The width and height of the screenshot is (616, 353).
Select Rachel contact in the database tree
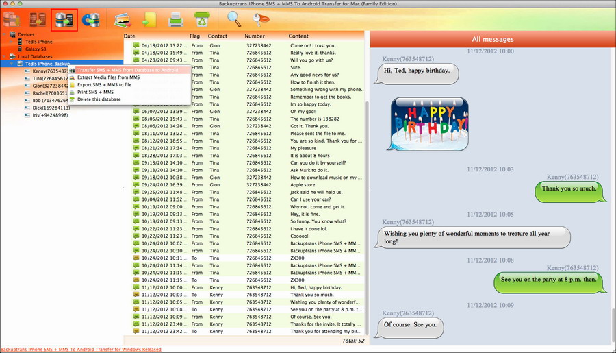(49, 93)
